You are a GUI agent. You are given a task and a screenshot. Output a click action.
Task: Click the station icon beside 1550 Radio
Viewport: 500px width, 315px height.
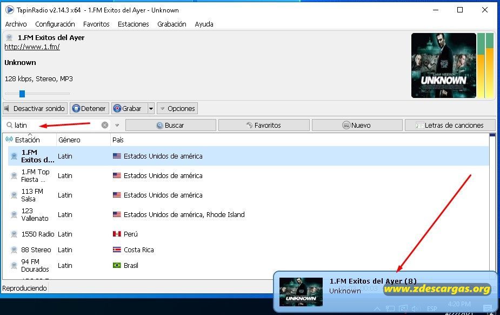click(x=14, y=234)
